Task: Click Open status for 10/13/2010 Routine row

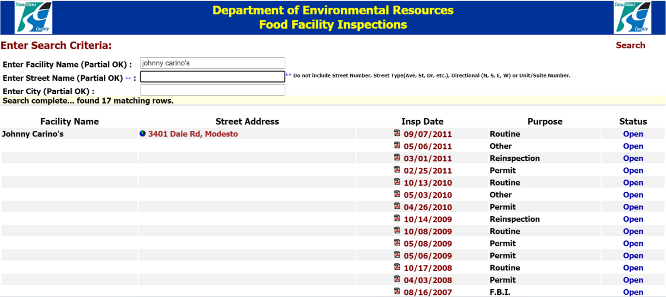Action: point(633,183)
